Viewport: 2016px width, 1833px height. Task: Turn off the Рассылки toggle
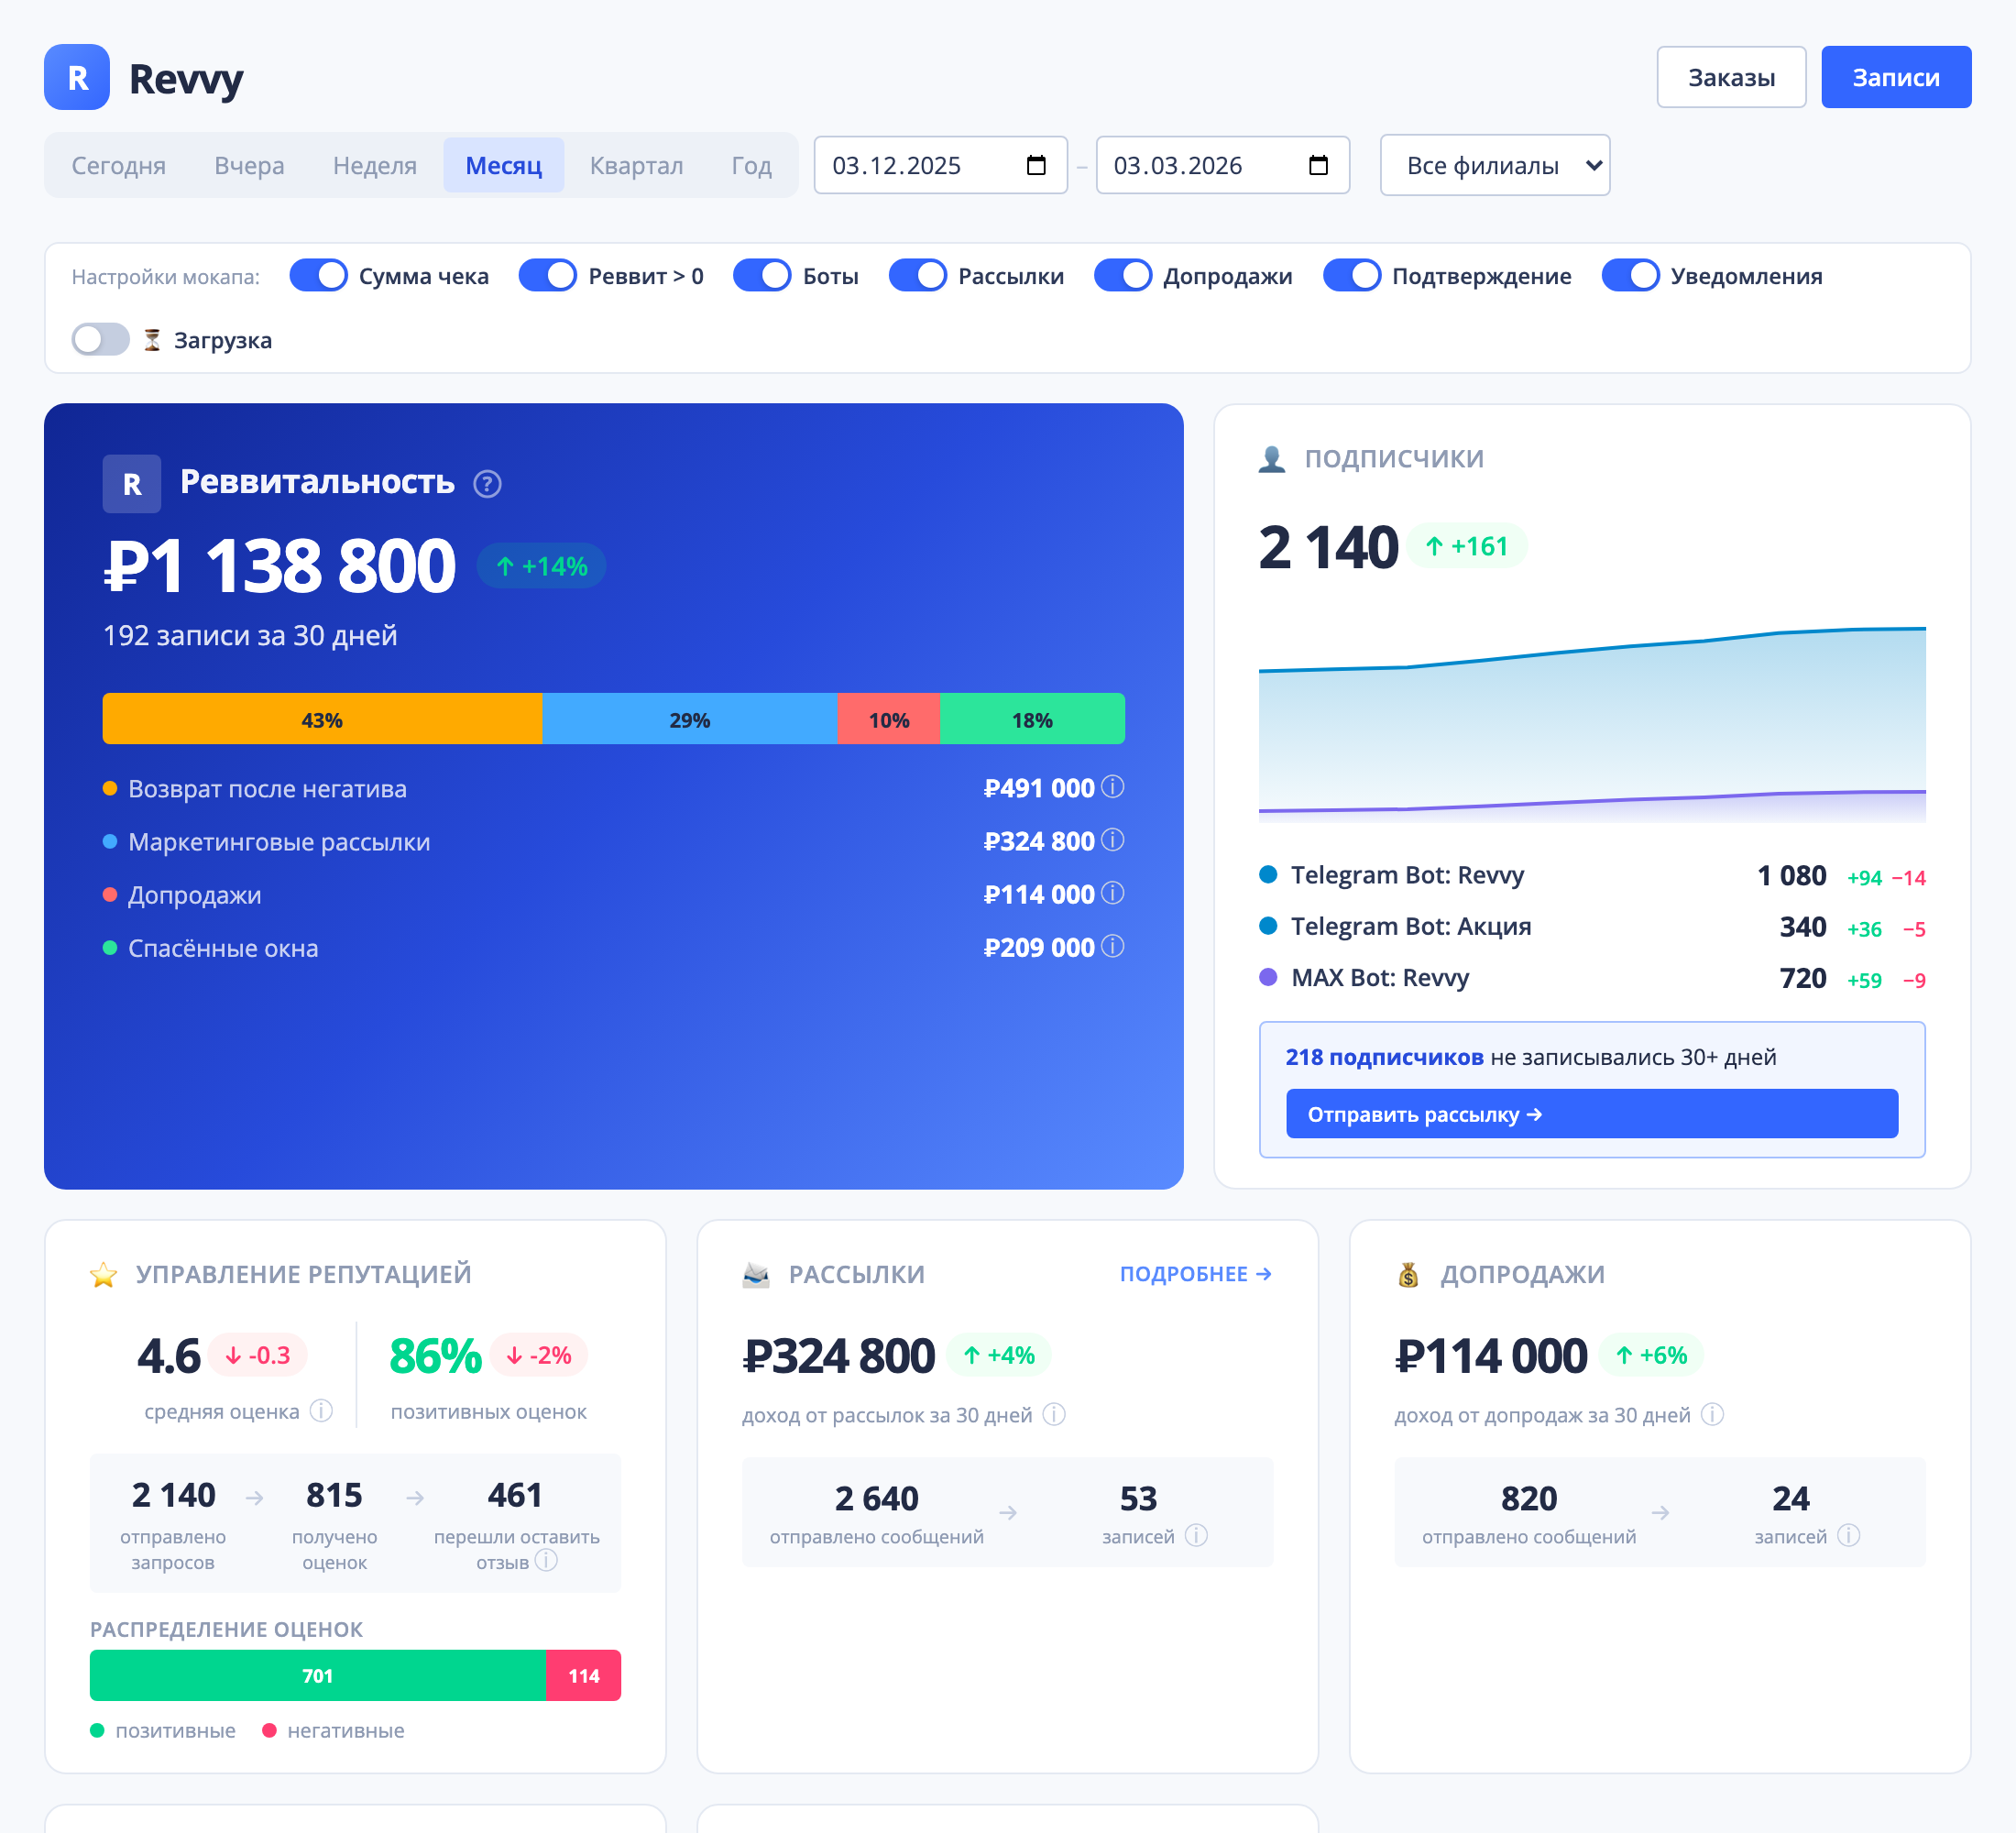point(917,275)
